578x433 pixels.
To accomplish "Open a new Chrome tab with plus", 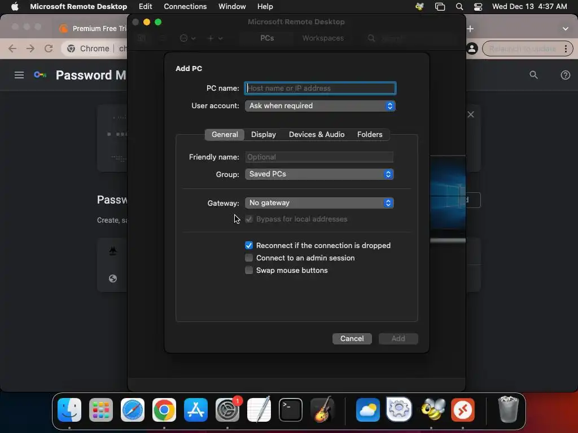I will [470, 29].
